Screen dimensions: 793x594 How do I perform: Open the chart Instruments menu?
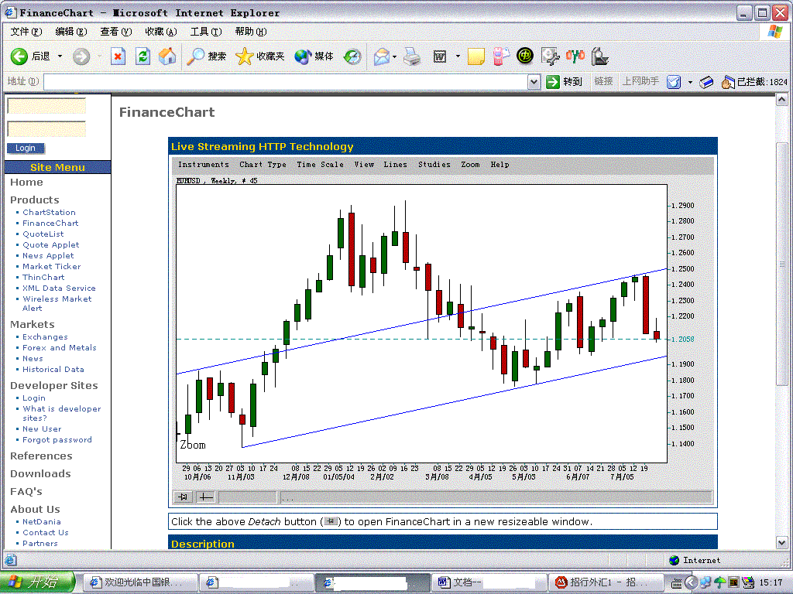[204, 165]
